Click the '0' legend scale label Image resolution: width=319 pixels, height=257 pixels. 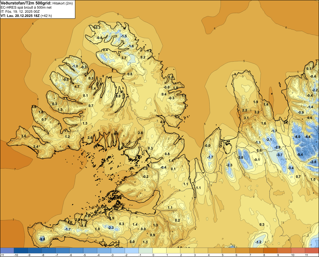tap(153, 255)
